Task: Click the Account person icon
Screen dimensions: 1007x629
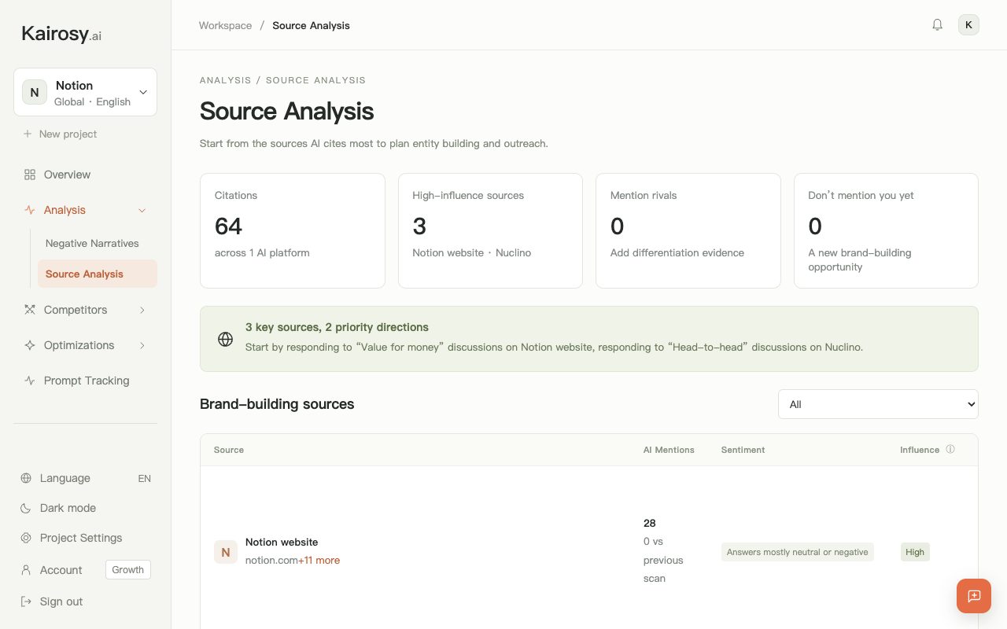Action: [26, 570]
